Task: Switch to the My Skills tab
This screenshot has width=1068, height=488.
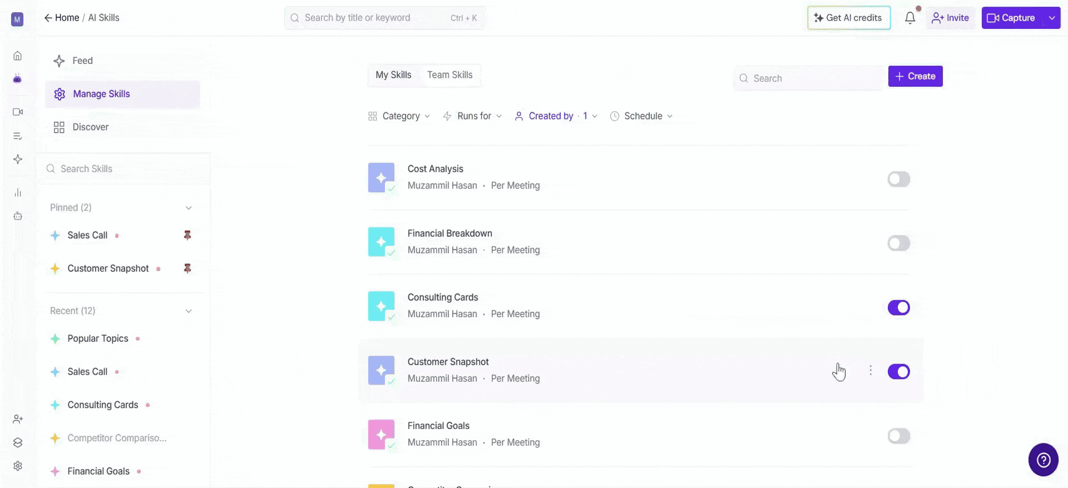Action: tap(393, 75)
